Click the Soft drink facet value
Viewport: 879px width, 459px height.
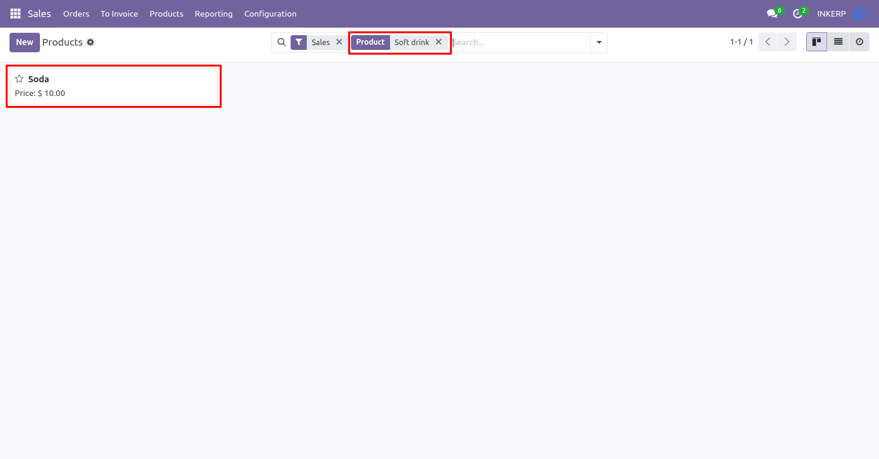tap(412, 42)
